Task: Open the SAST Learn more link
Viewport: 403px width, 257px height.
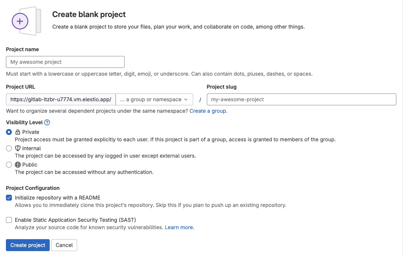Action: [x=179, y=227]
